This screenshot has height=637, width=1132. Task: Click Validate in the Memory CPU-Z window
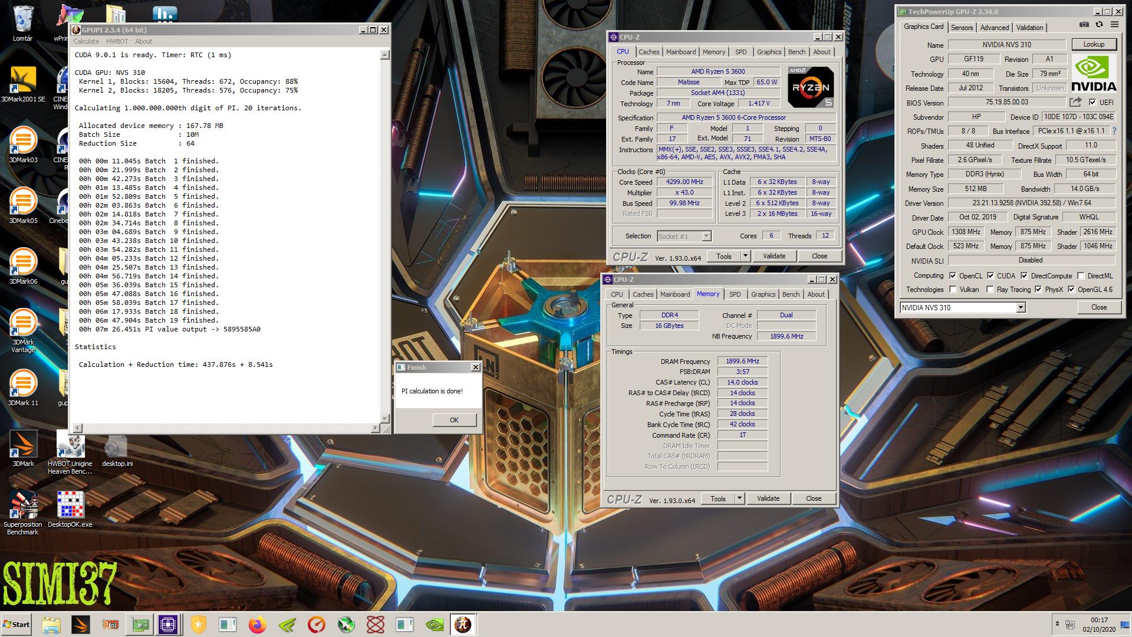tap(768, 498)
